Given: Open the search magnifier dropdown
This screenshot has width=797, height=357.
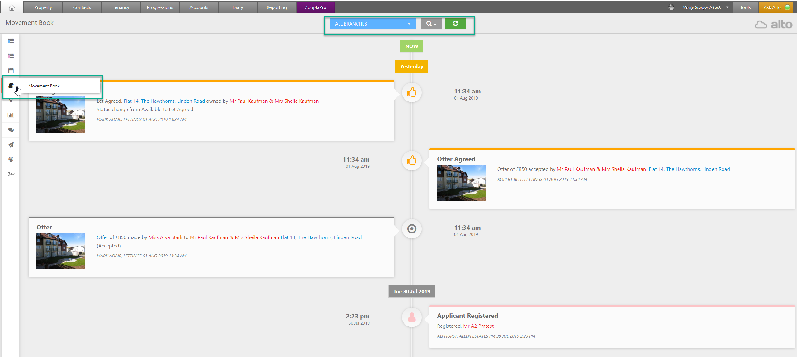Looking at the screenshot, I should 431,24.
